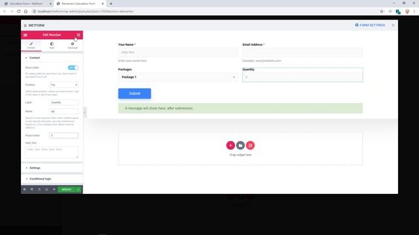Click the 'Drag widget here' text

(240, 155)
